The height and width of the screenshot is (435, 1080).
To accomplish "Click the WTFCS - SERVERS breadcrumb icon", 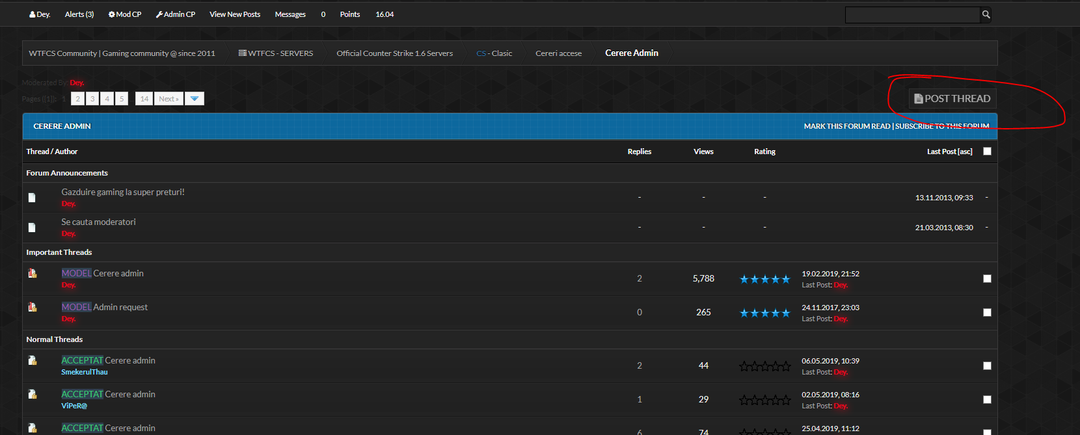I will [242, 53].
